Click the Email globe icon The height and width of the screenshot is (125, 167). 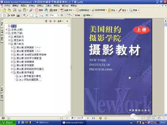[x=46, y=10]
